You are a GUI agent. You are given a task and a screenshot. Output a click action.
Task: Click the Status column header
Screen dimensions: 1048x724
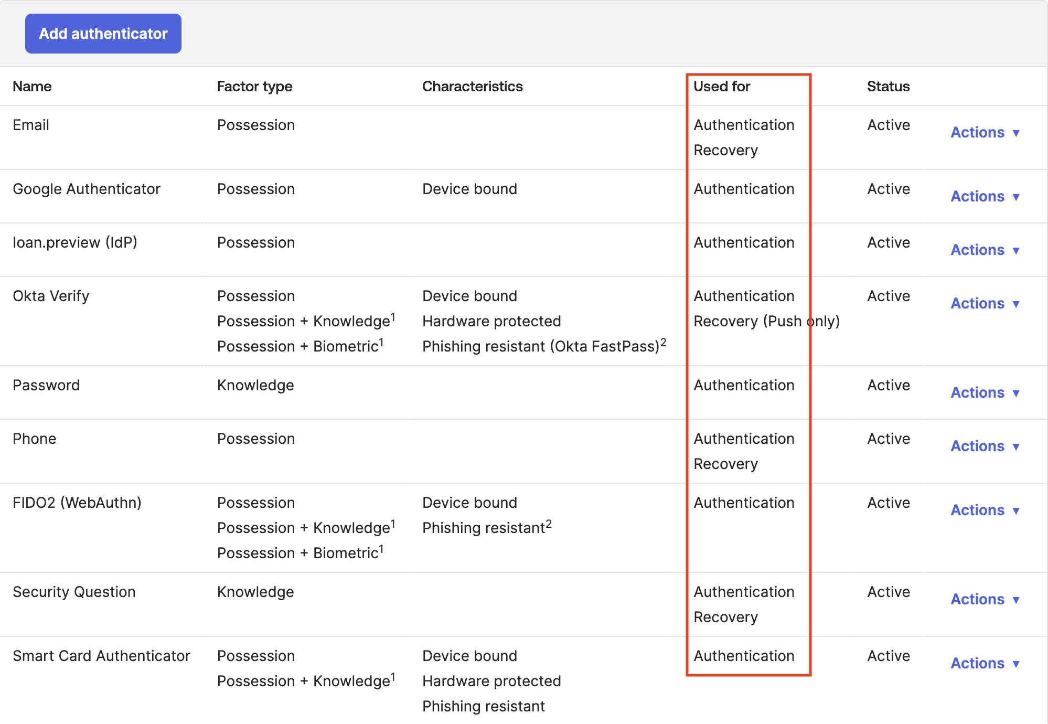[x=888, y=87]
